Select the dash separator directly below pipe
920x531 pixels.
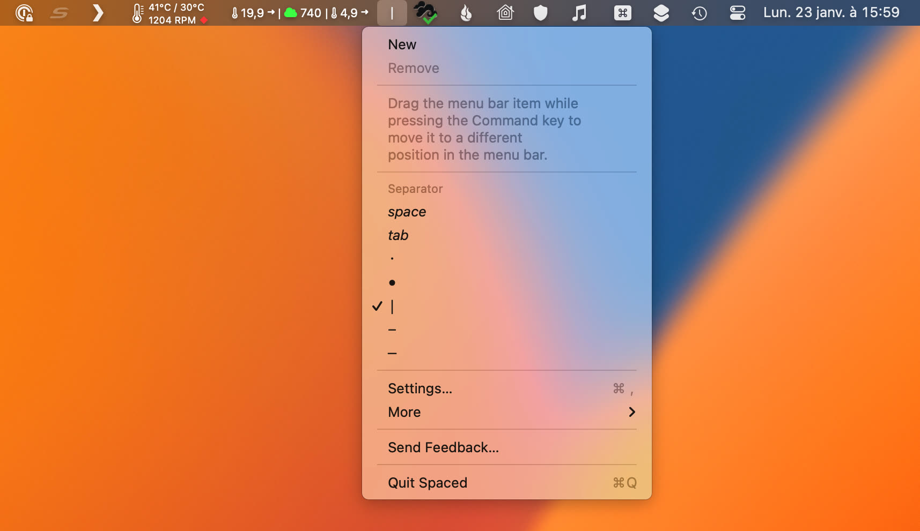(x=507, y=330)
